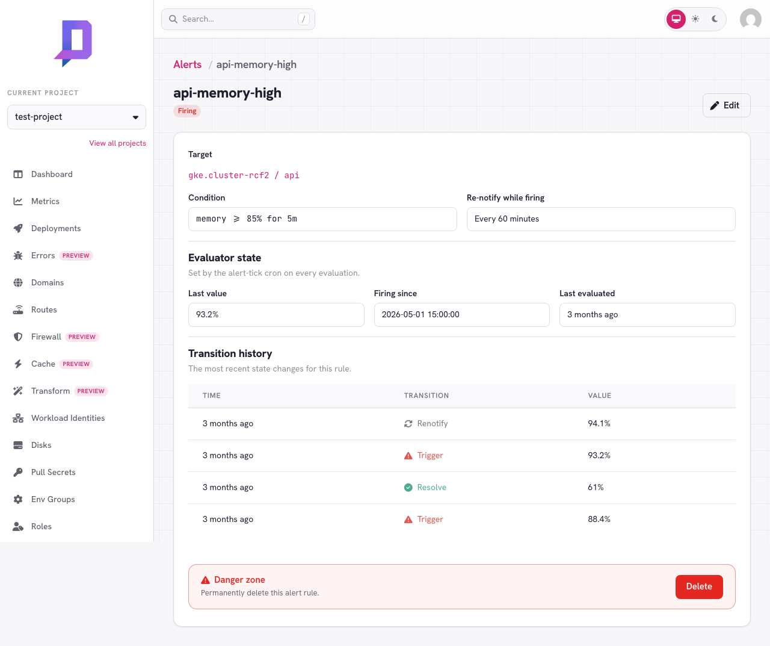Click the Workload Identities network icon
The width and height of the screenshot is (770, 646).
[18, 418]
